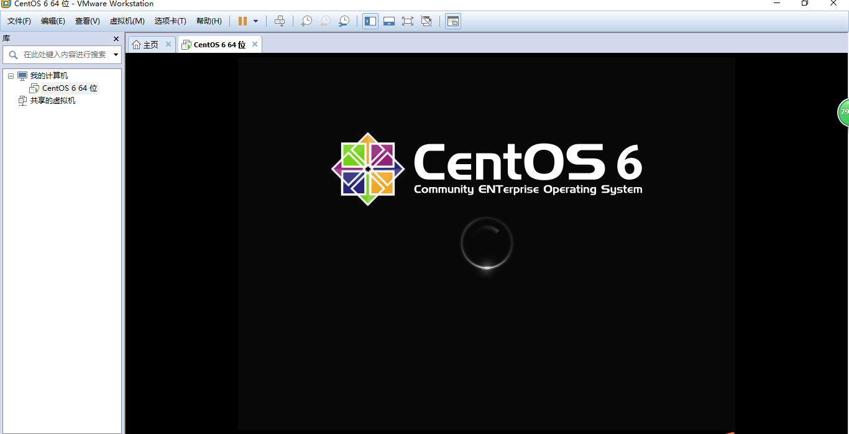
Task: Click the CentOS 6 boot screen inside the VM
Action: click(486, 243)
